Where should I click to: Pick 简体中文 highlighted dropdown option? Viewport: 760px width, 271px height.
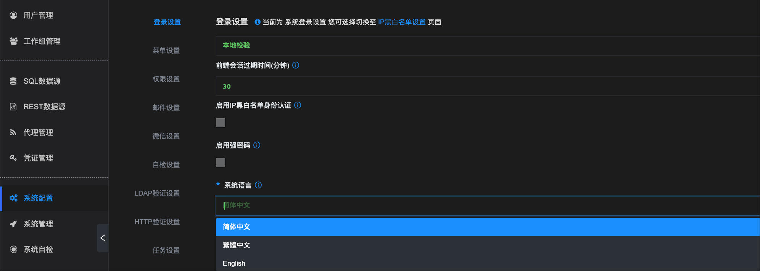coord(237,227)
